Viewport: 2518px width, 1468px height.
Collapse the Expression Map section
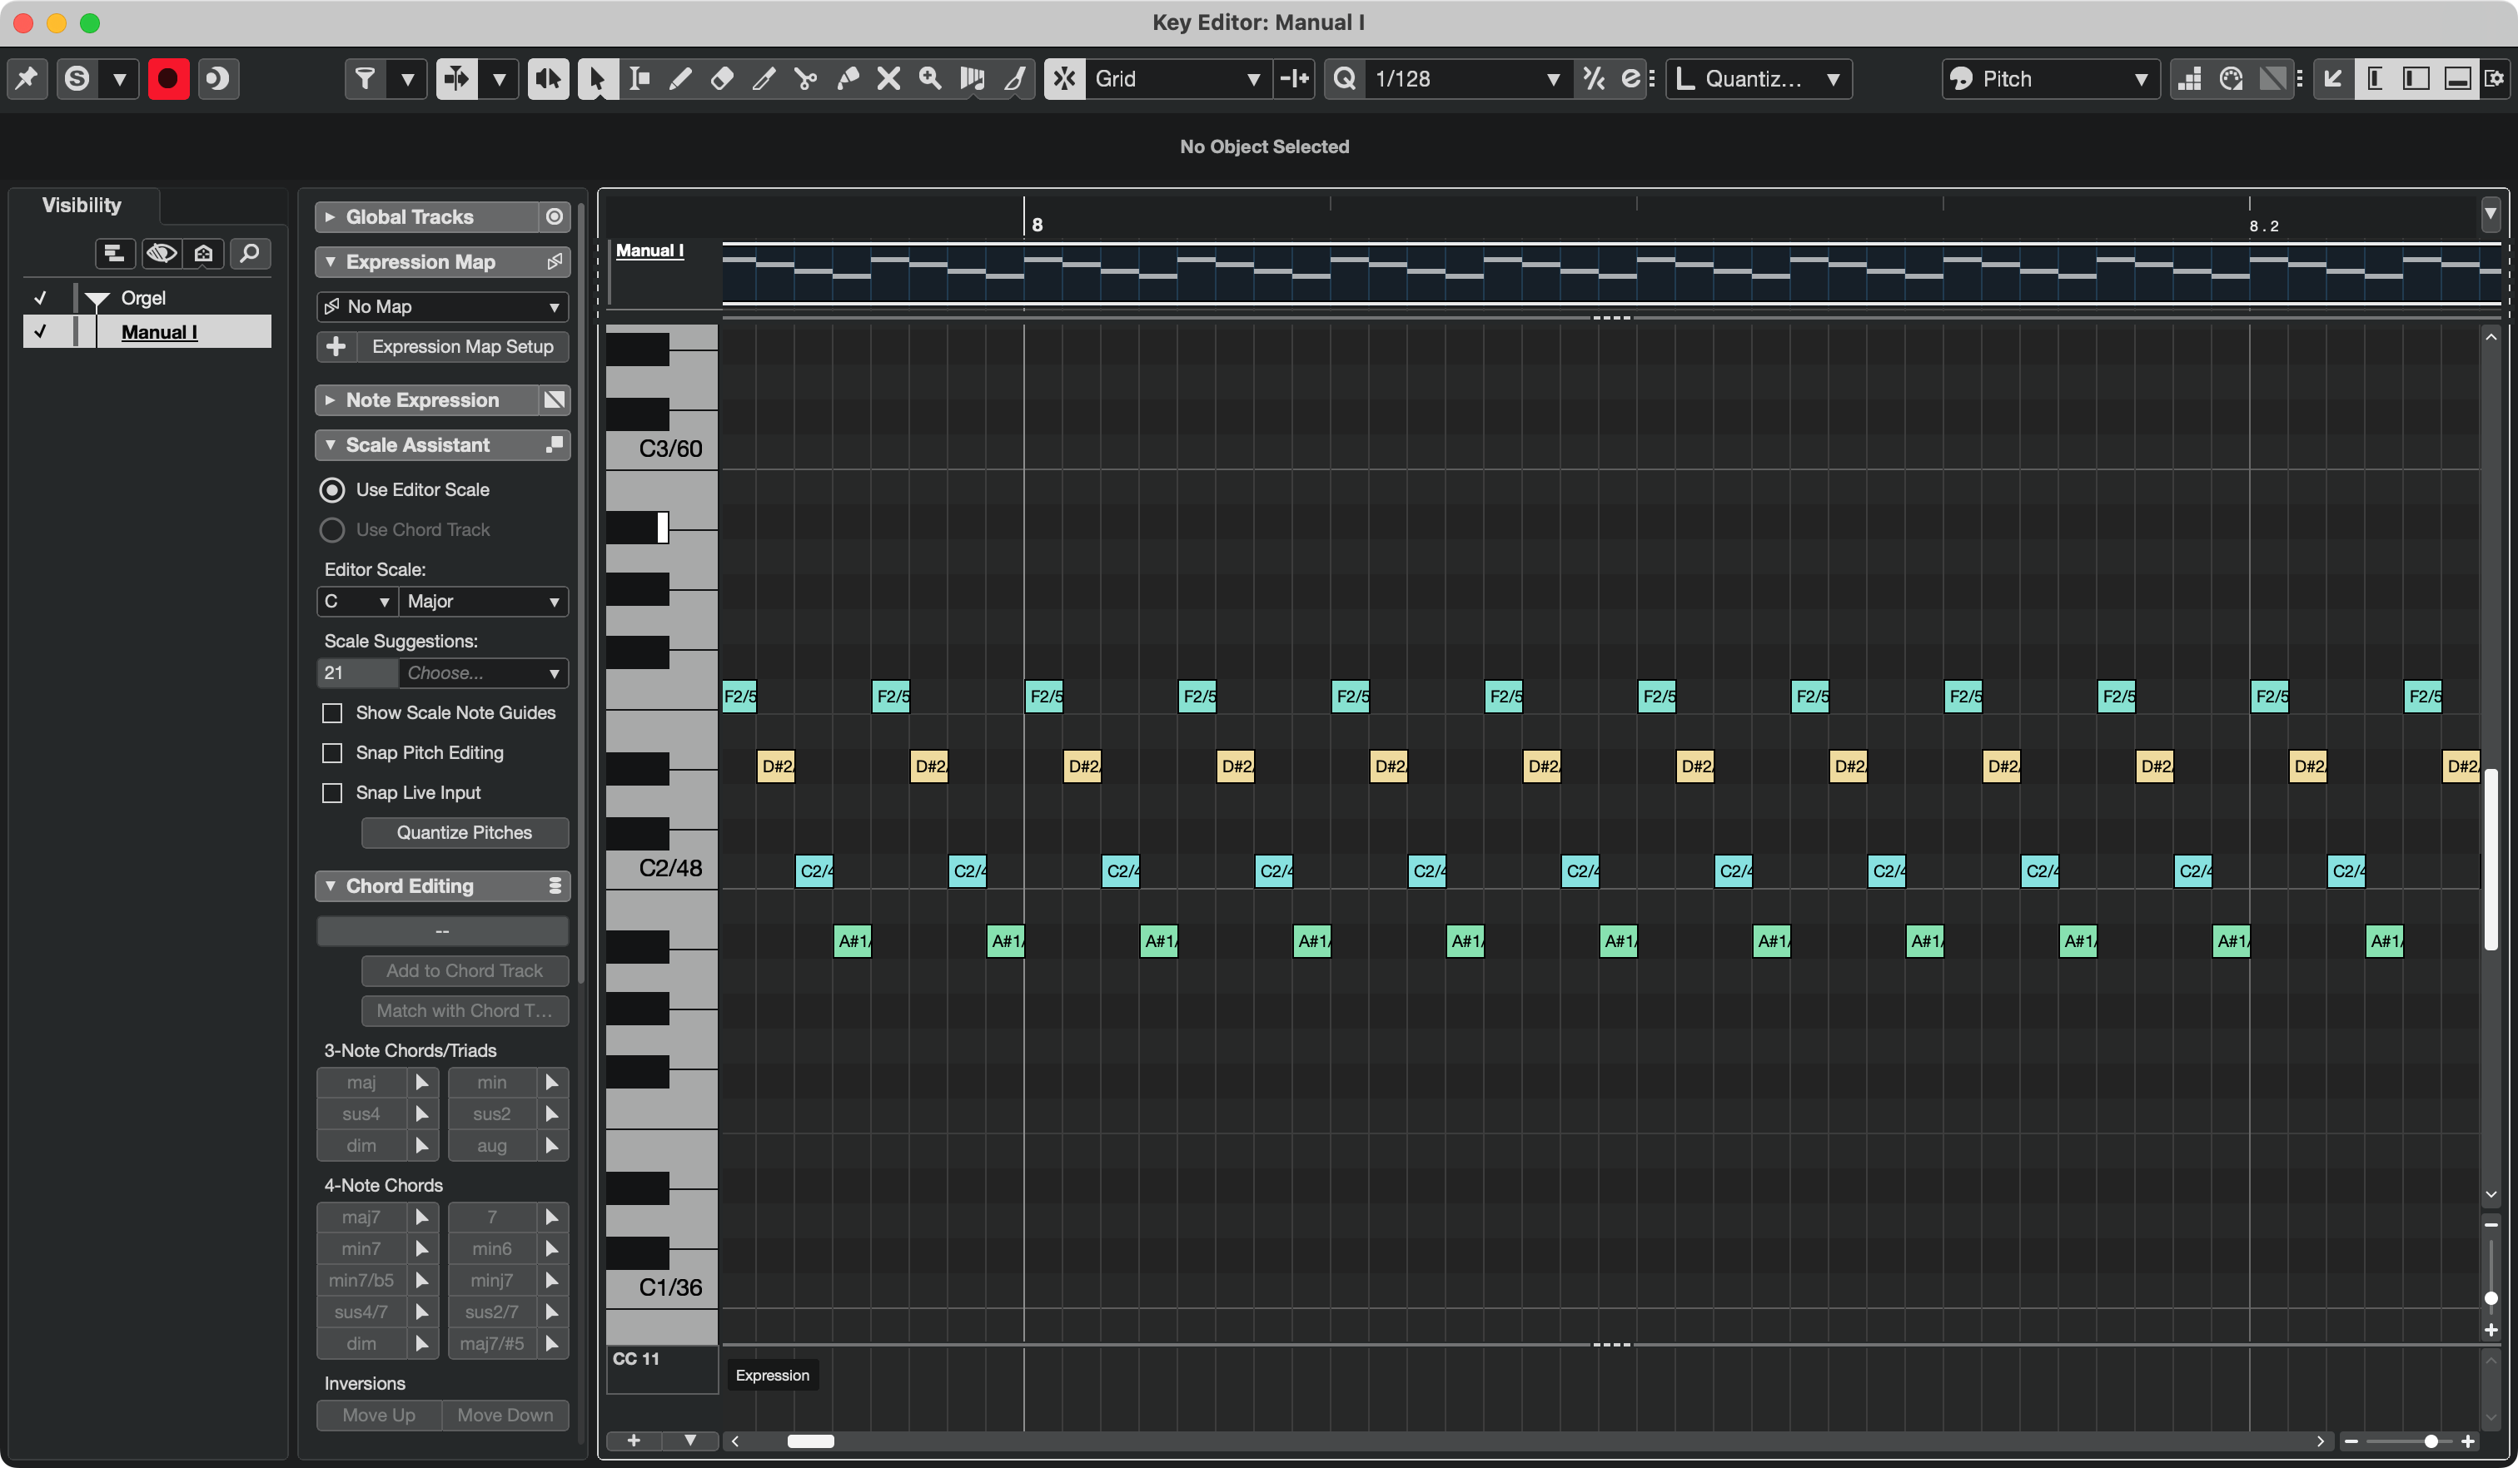click(x=330, y=261)
